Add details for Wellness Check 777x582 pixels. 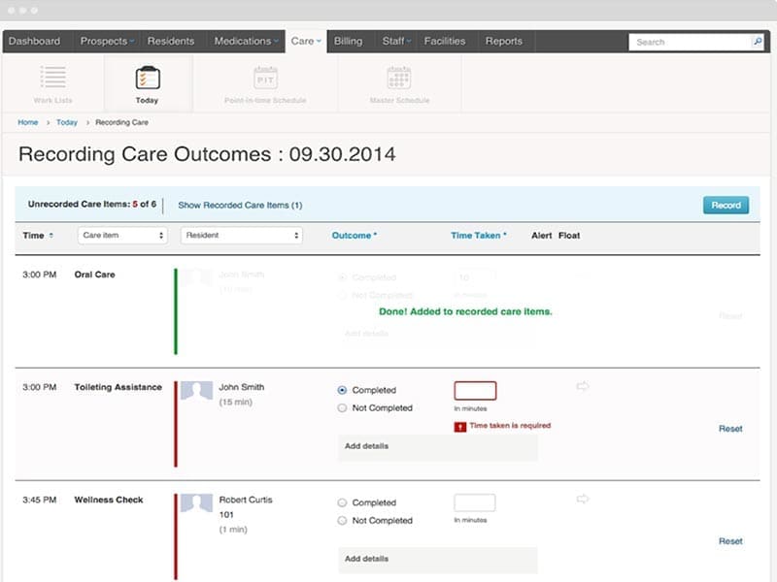pyautogui.click(x=438, y=560)
